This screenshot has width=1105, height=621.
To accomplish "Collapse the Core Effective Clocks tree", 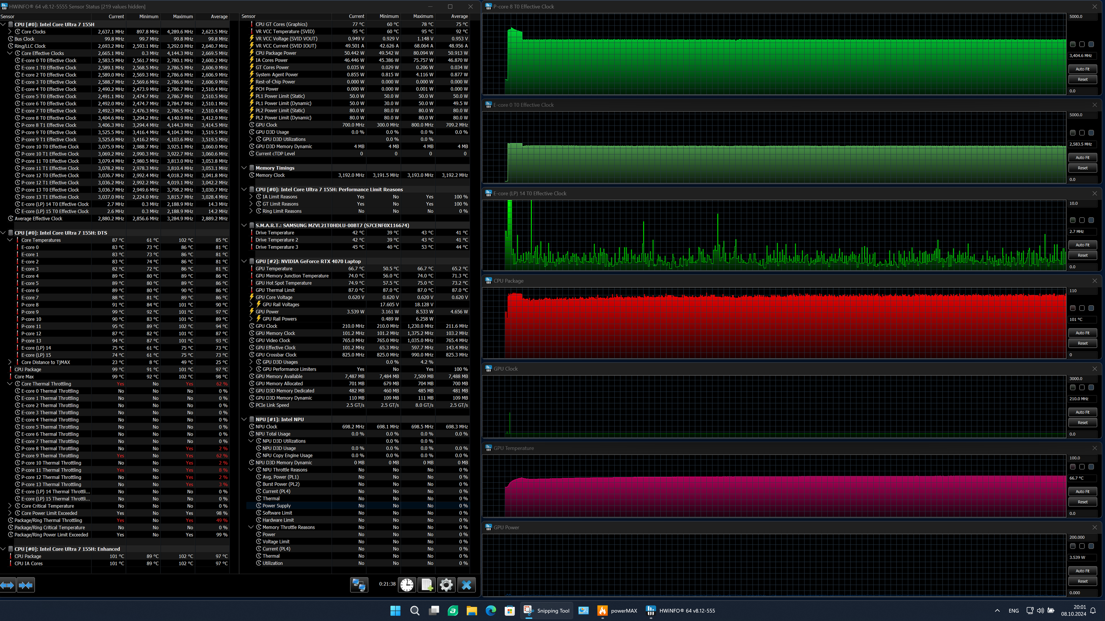I will point(10,53).
